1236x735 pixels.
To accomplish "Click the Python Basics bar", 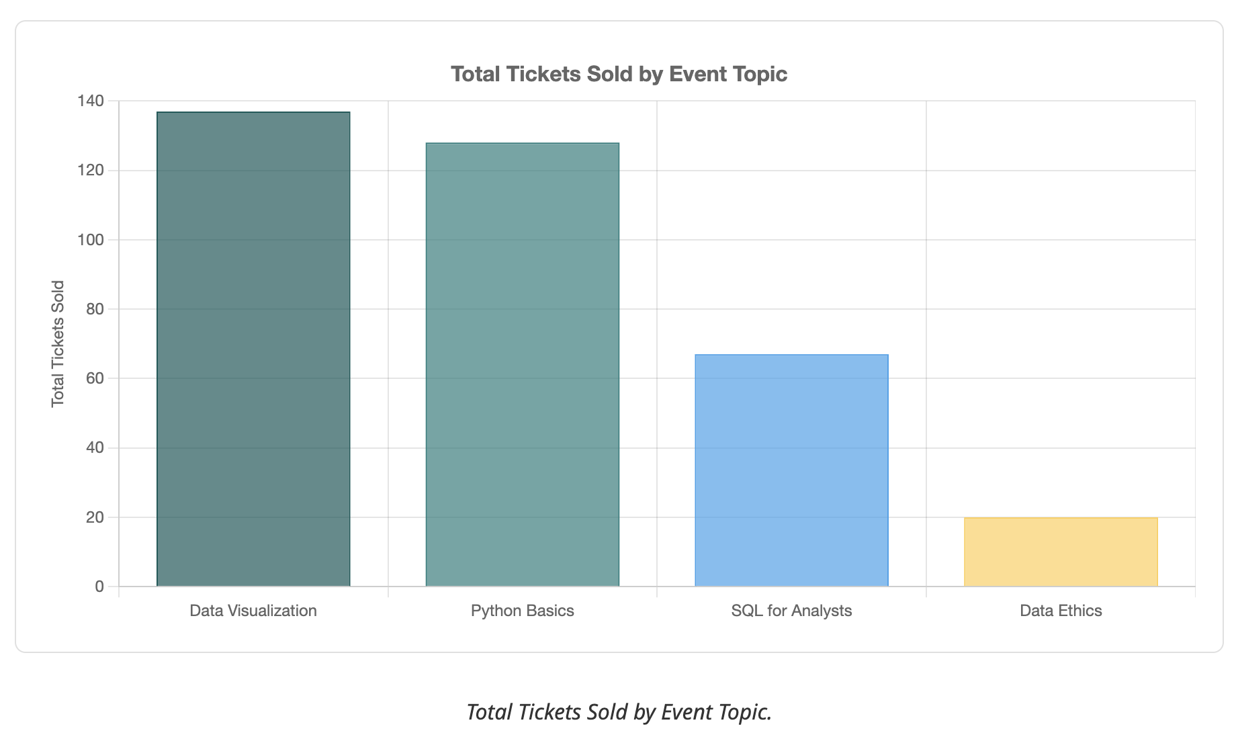I will point(523,364).
